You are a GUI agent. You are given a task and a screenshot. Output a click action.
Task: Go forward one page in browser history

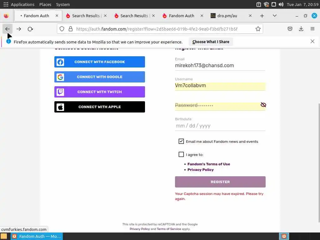tap(19, 29)
